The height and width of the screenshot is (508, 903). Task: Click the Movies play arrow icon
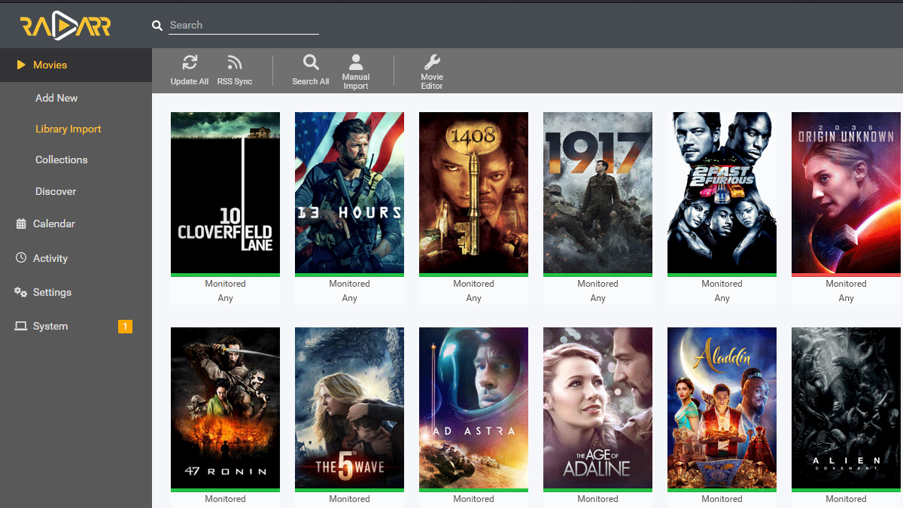pos(21,65)
